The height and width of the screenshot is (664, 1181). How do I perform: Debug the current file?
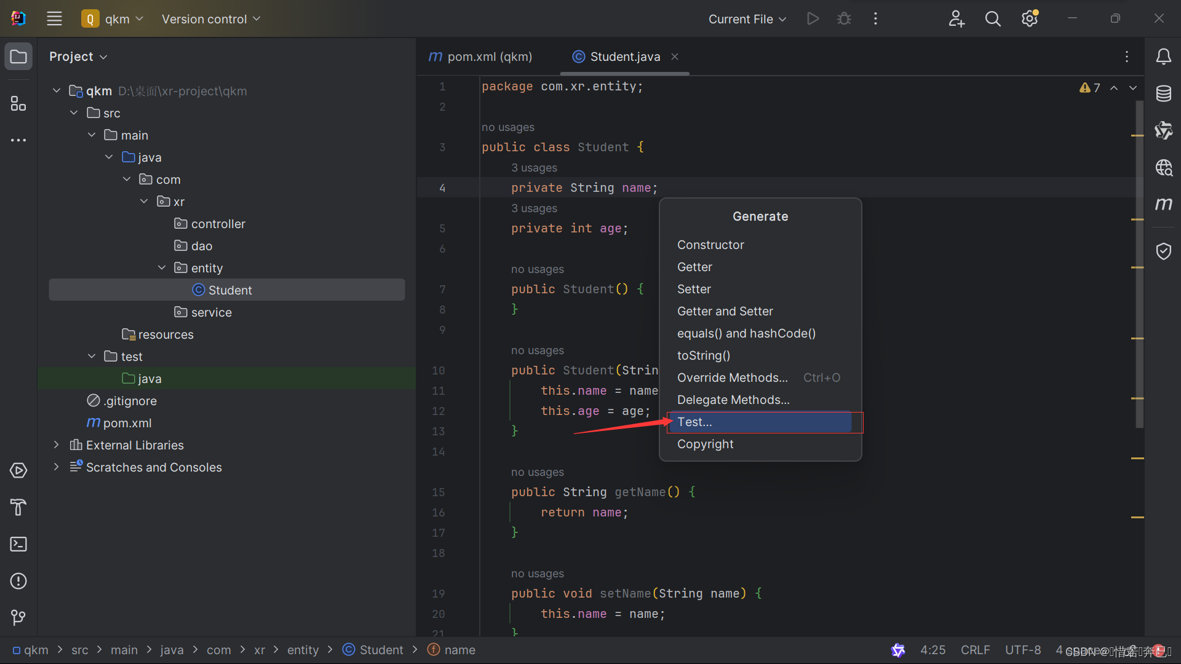(x=844, y=18)
